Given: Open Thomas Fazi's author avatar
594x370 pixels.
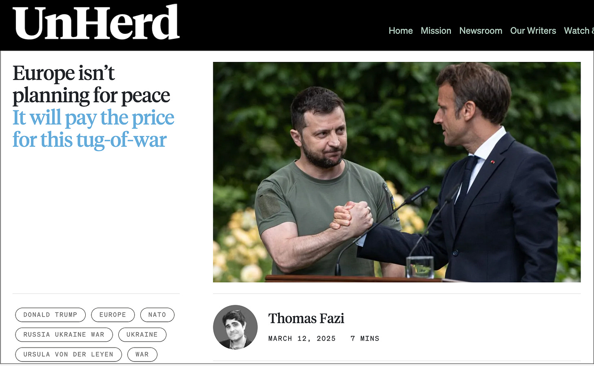Looking at the screenshot, I should point(235,327).
